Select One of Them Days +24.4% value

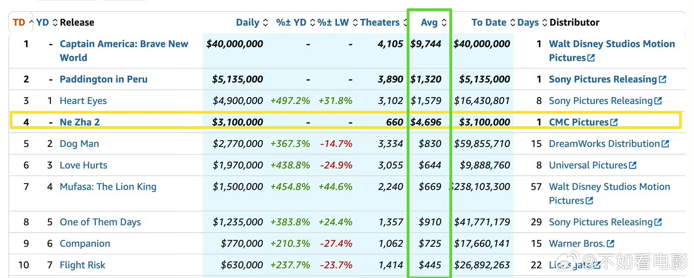335,222
